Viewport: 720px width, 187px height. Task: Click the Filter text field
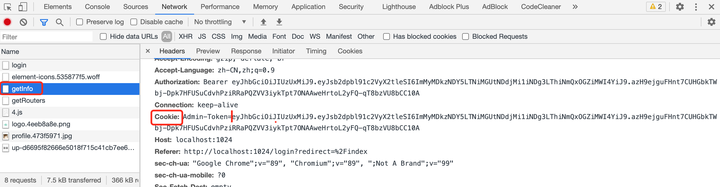click(x=47, y=37)
